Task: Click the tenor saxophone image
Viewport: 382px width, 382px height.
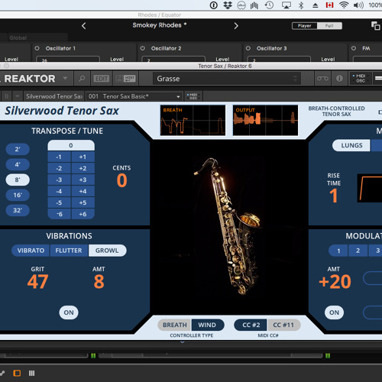Action: pyautogui.click(x=228, y=226)
